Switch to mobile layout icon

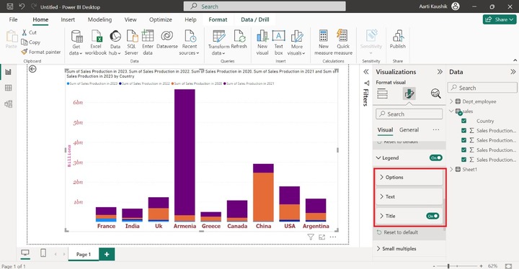pos(43,253)
